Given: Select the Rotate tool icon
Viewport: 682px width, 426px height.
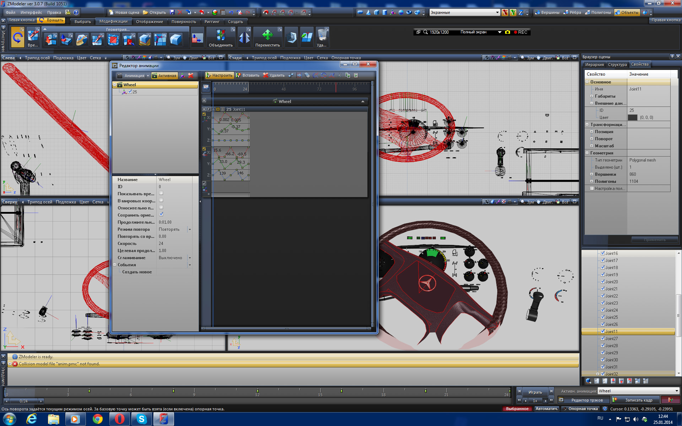Looking at the screenshot, I should click(18, 37).
